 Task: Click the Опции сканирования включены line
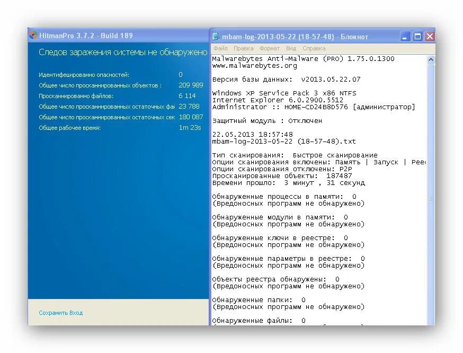319,163
